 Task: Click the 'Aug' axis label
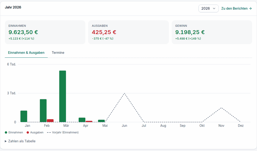coord(163,126)
